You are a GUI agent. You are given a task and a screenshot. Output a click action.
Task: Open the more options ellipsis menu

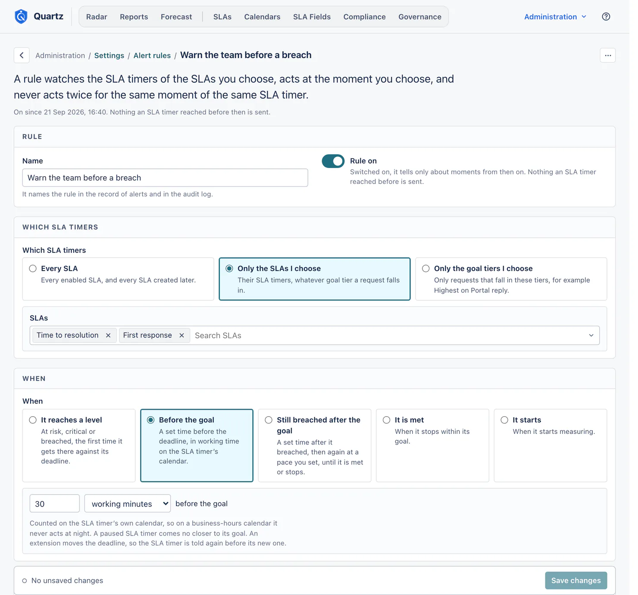pyautogui.click(x=608, y=55)
